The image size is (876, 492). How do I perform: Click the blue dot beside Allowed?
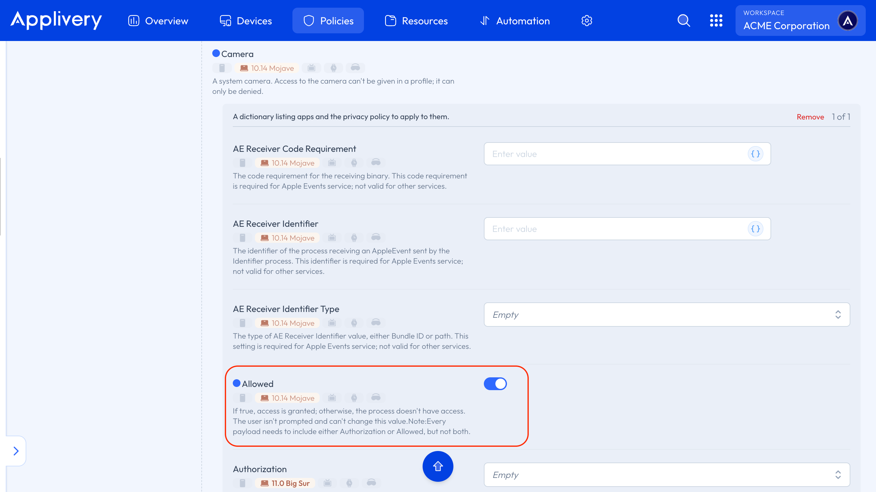tap(237, 383)
